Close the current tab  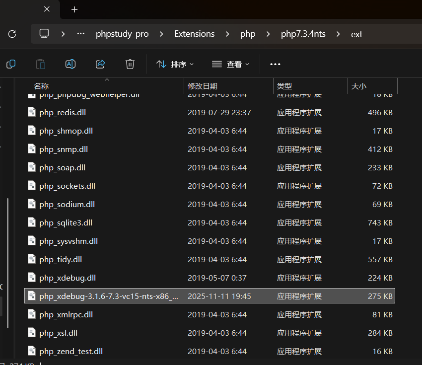click(47, 9)
